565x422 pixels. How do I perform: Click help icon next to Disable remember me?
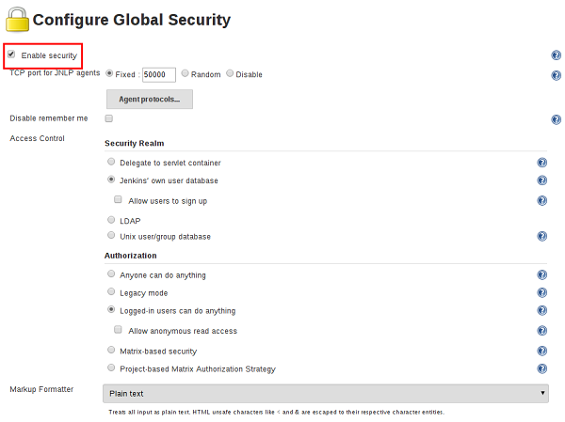tap(556, 119)
